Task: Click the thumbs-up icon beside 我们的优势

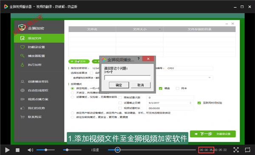Action: pyautogui.click(x=23, y=108)
